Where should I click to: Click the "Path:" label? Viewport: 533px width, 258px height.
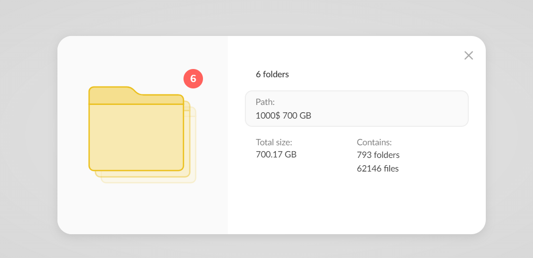coord(265,102)
